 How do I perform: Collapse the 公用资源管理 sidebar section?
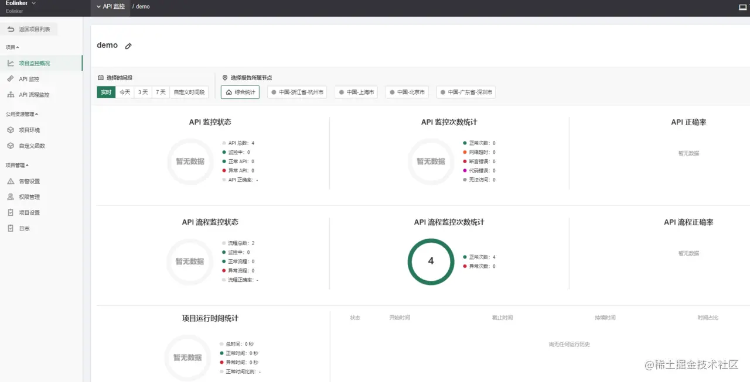(22, 115)
